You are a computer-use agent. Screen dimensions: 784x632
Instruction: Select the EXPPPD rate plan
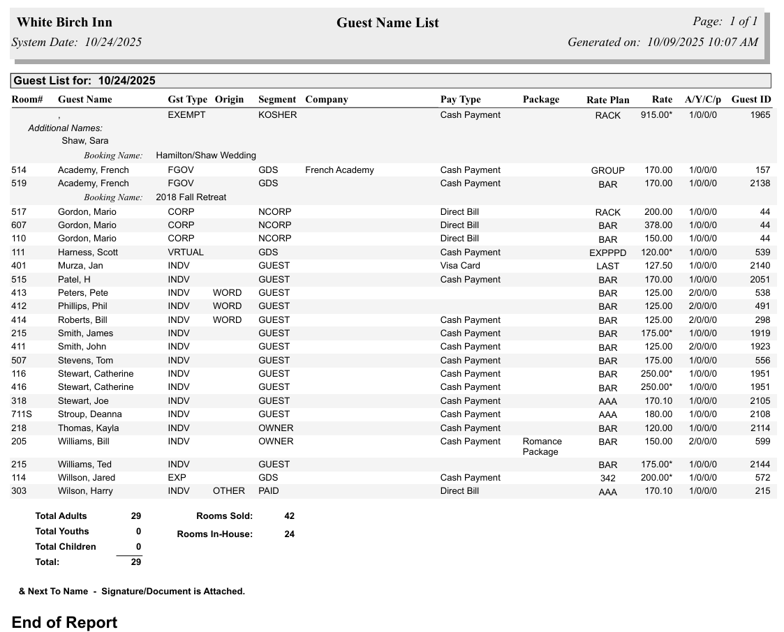[x=607, y=253]
